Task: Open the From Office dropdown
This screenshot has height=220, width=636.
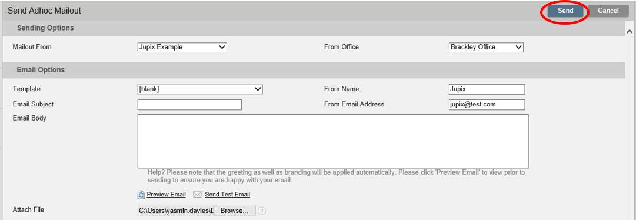Action: pyautogui.click(x=486, y=47)
